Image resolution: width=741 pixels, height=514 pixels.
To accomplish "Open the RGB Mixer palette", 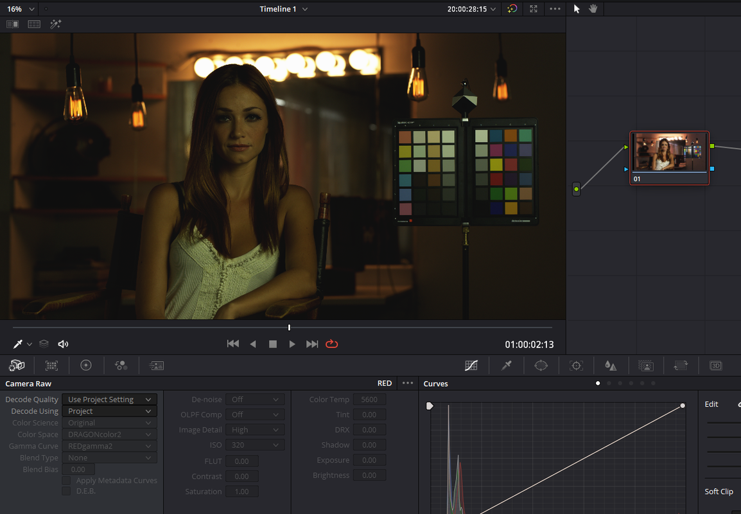I will coord(121,365).
